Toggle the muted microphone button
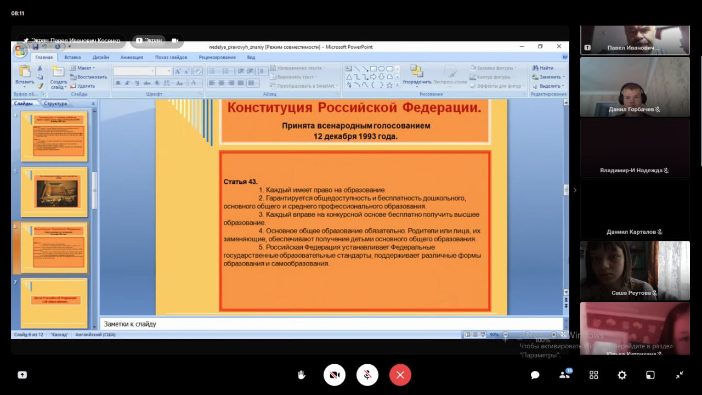702x395 pixels. (x=367, y=375)
